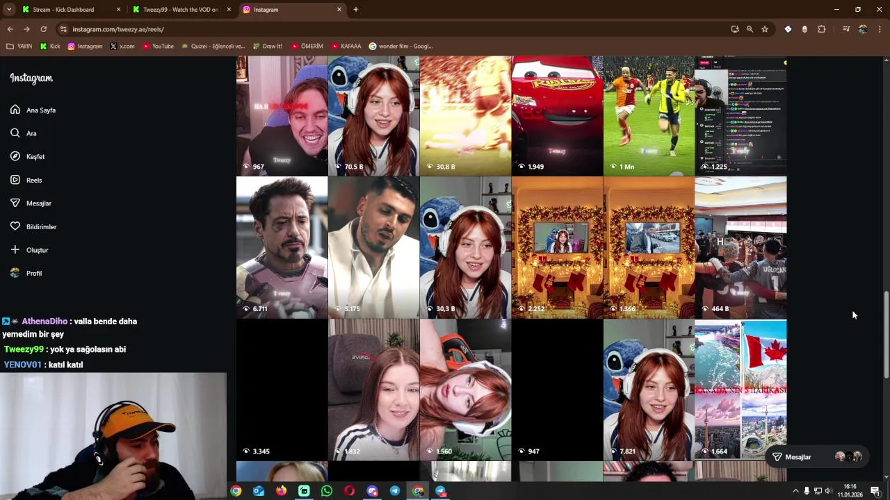Open Bildirimler notifications heart icon
Image resolution: width=890 pixels, height=500 pixels.
(15, 226)
